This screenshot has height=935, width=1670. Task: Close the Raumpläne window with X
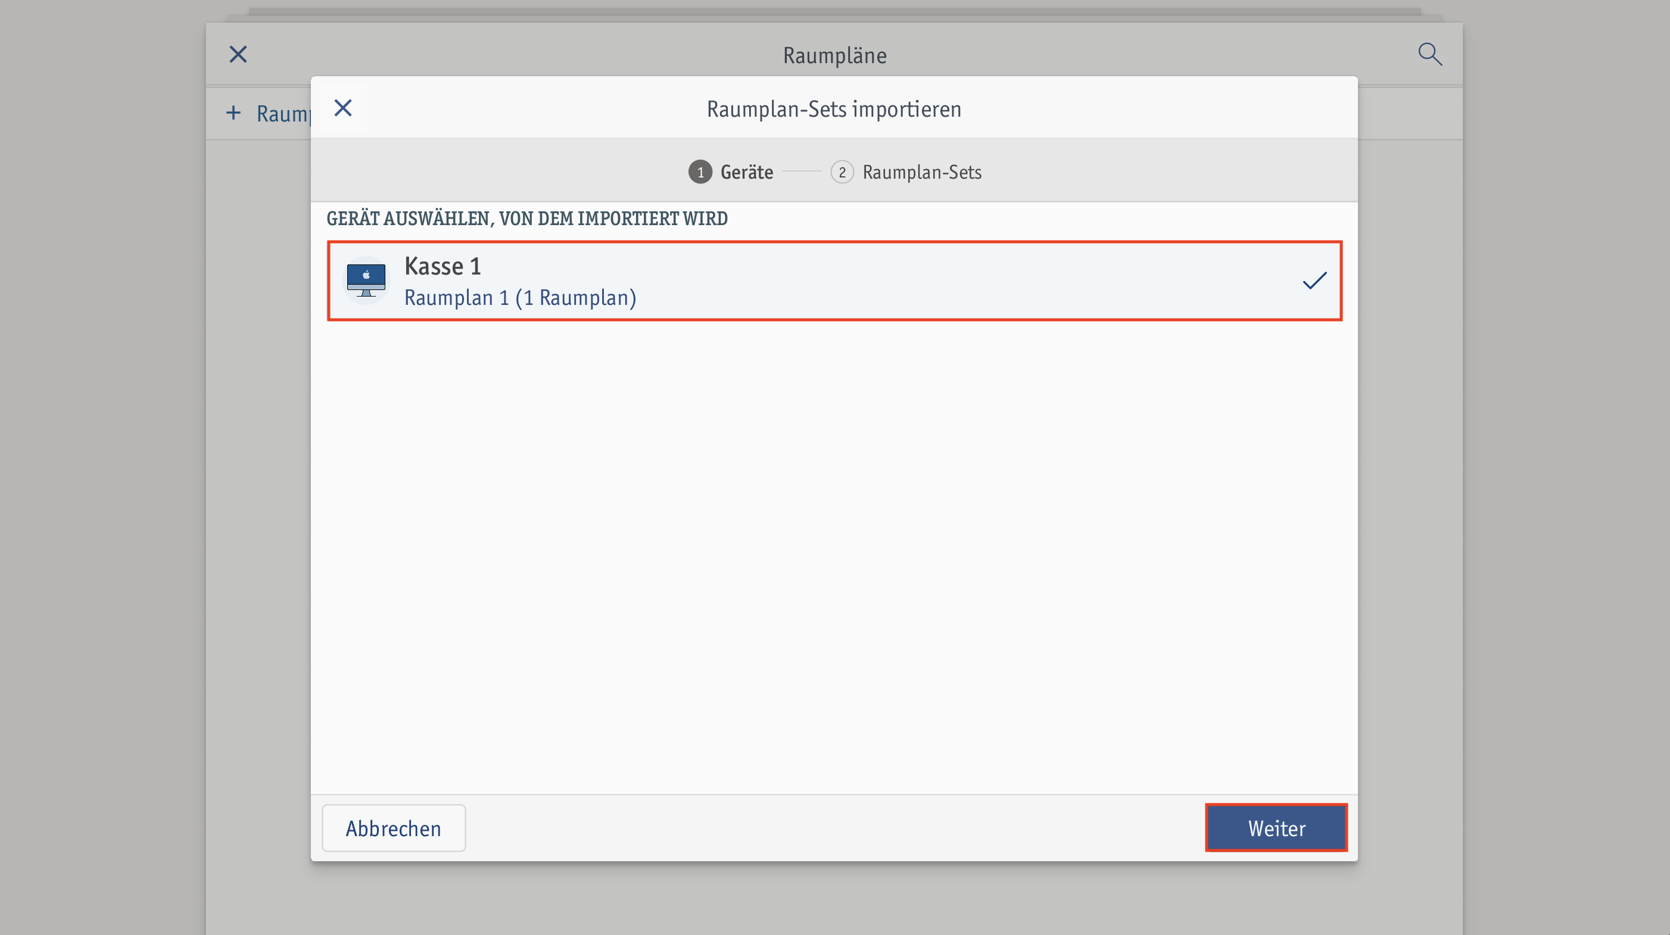click(238, 54)
